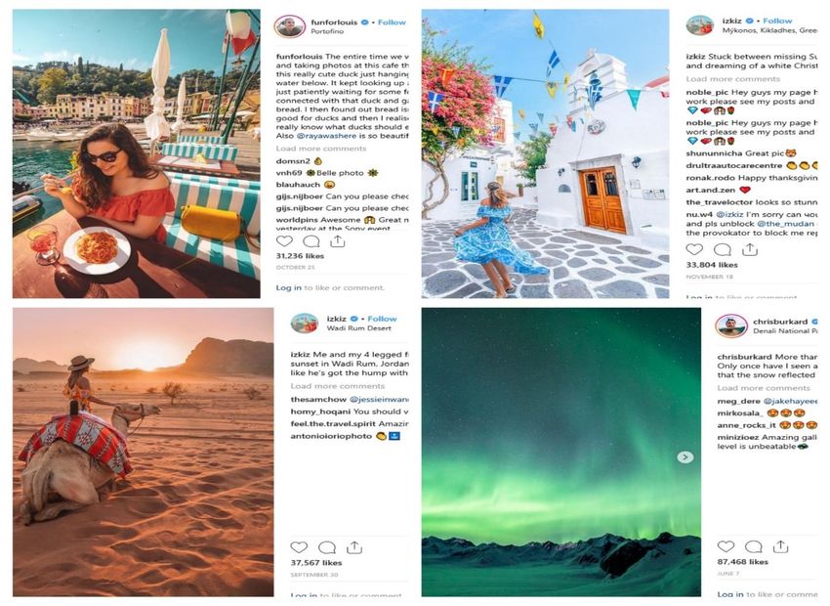Click Log in link under Portofino post
The height and width of the screenshot is (606, 830).
pyautogui.click(x=288, y=287)
